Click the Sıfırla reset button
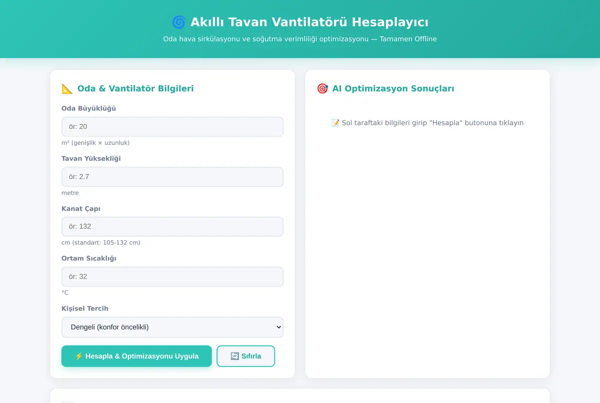600x403 pixels. pyautogui.click(x=245, y=356)
